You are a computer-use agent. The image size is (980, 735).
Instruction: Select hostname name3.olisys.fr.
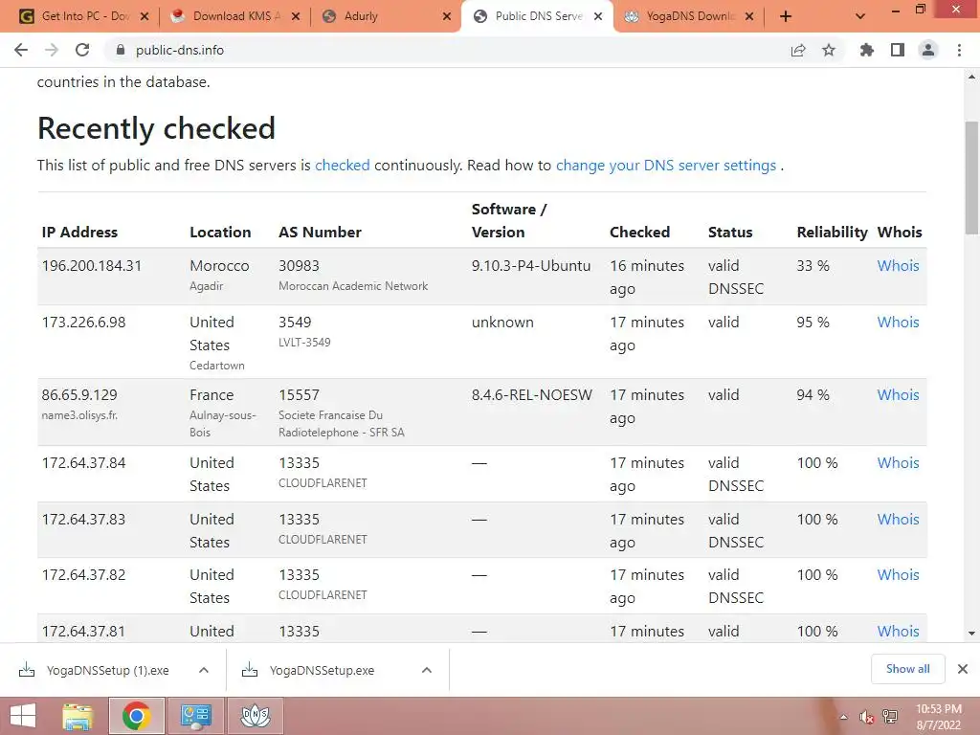click(x=79, y=415)
